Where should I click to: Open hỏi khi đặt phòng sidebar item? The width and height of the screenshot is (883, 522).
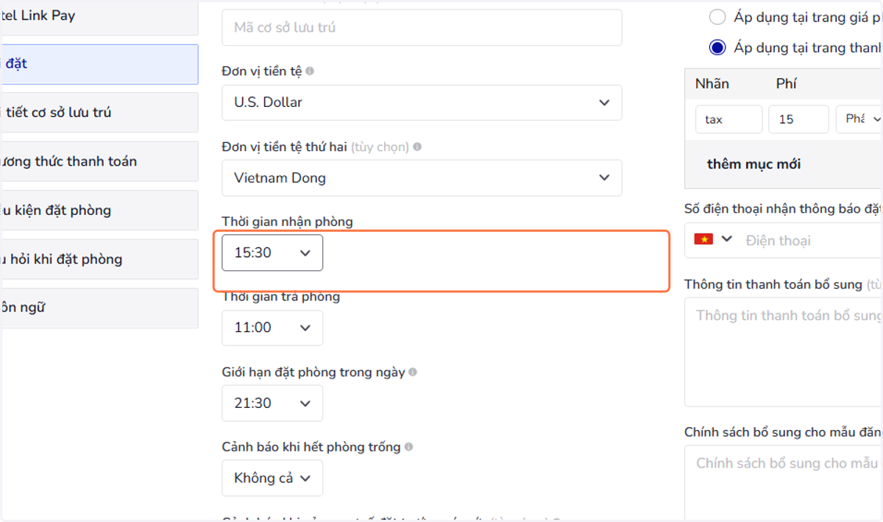(x=99, y=259)
